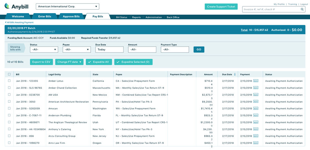Click the GO filter button
Screen dimensions: 310x150
coord(199,49)
